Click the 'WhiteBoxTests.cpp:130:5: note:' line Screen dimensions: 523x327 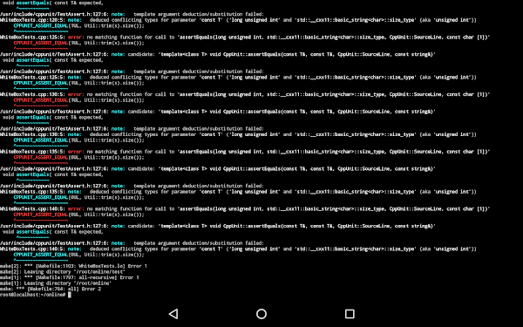[238, 134]
